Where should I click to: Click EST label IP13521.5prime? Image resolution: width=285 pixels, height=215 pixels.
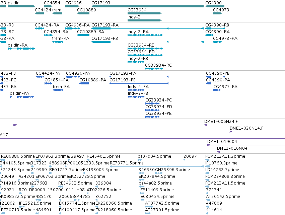(35, 203)
